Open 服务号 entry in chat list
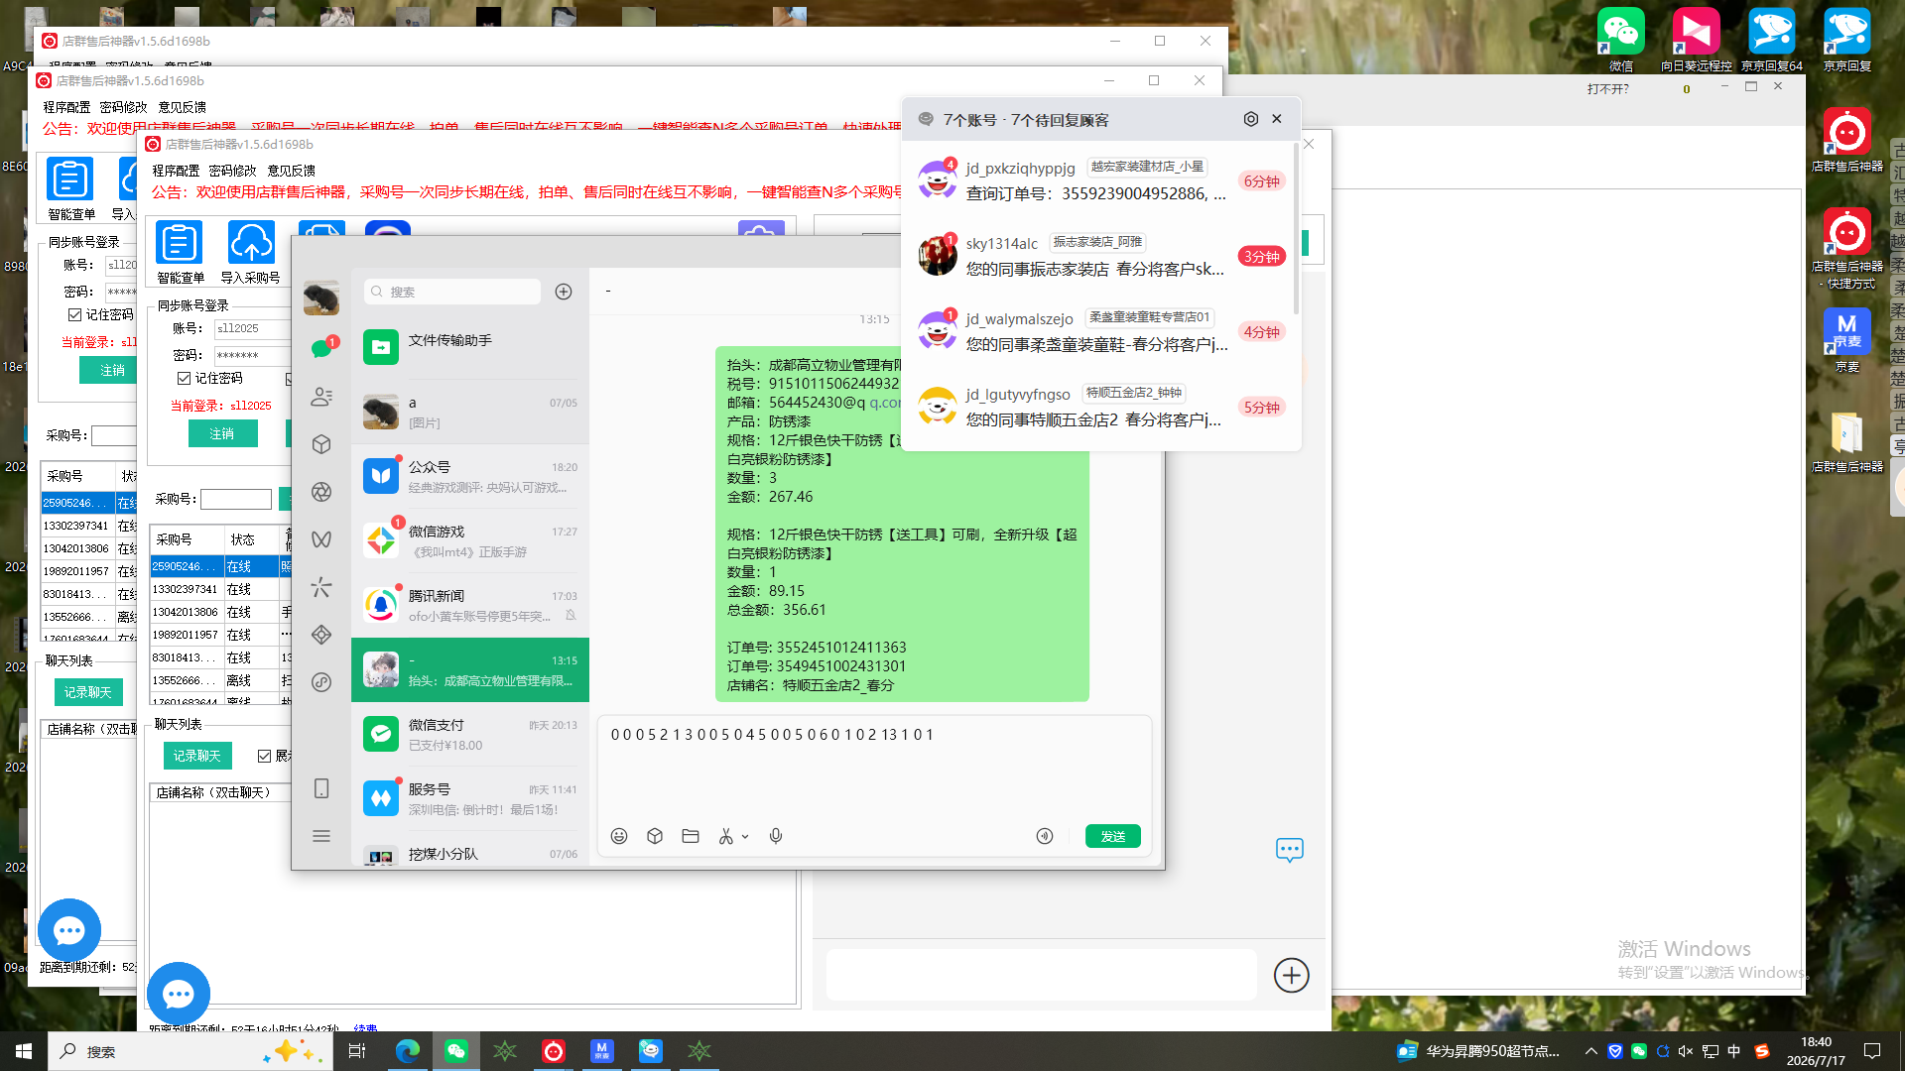 click(x=470, y=799)
